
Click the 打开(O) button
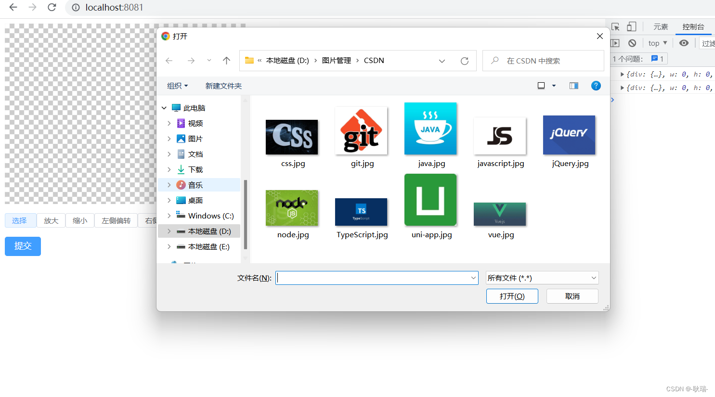tap(512, 296)
